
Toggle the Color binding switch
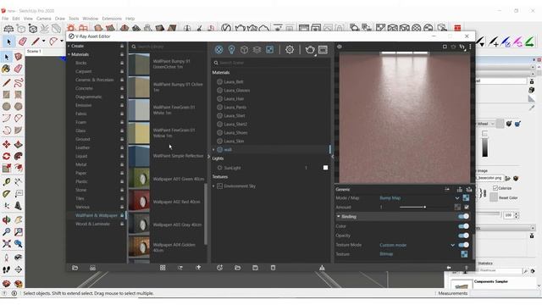coord(463,226)
